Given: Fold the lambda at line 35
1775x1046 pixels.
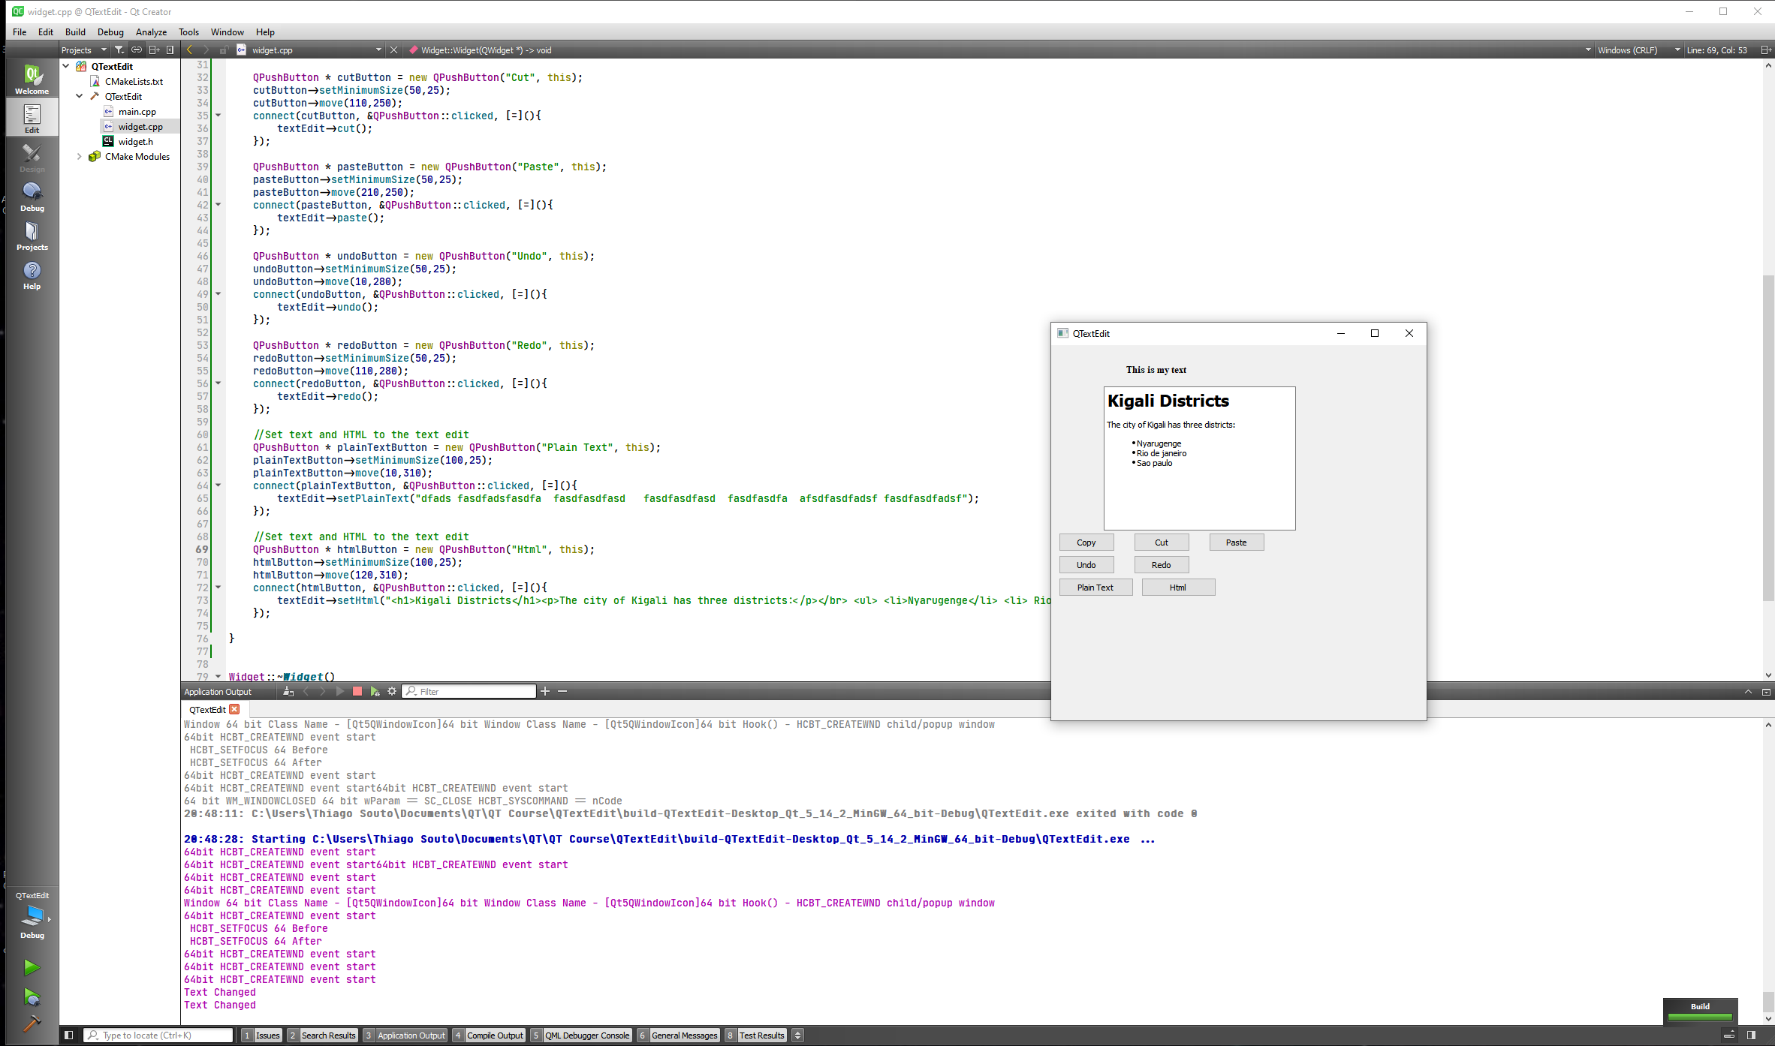Looking at the screenshot, I should pyautogui.click(x=218, y=116).
